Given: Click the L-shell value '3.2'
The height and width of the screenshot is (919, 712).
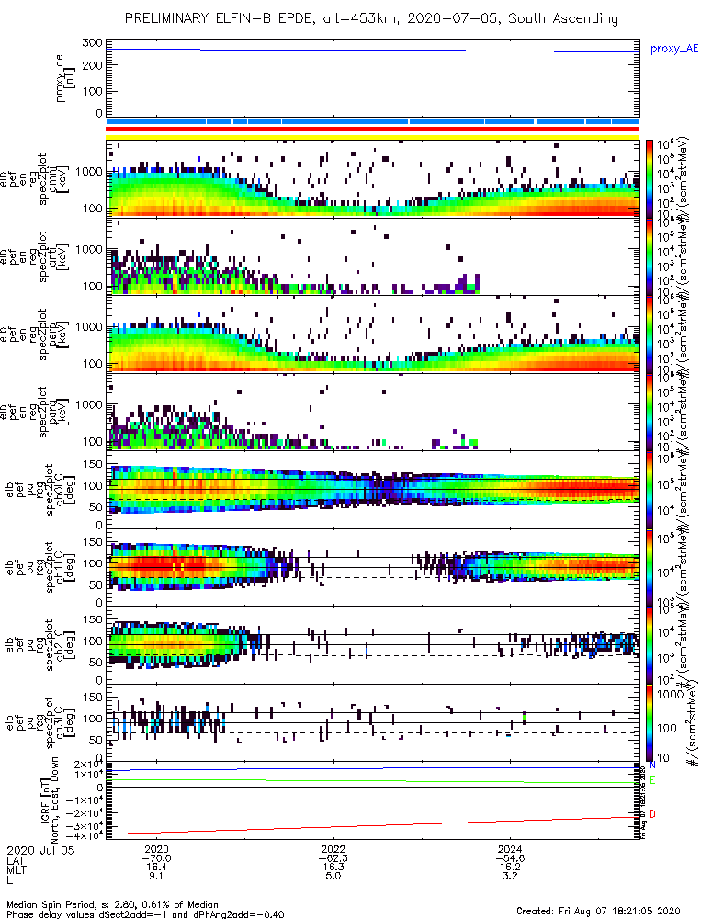Looking at the screenshot, I should (x=510, y=876).
